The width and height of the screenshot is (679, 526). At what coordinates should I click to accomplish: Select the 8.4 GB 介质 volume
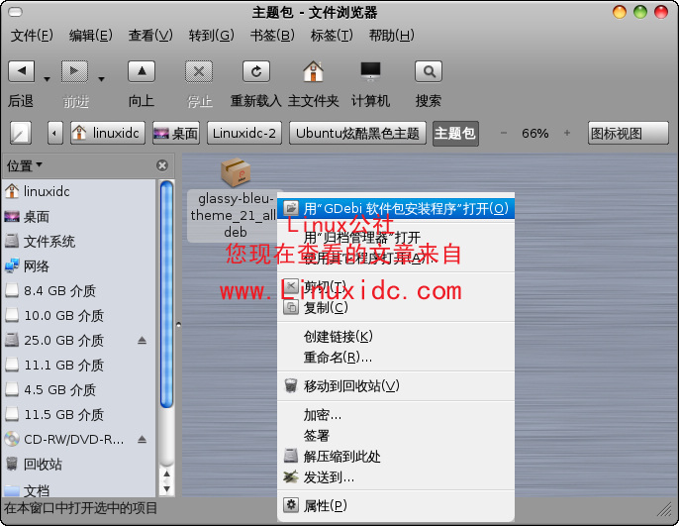click(x=79, y=290)
